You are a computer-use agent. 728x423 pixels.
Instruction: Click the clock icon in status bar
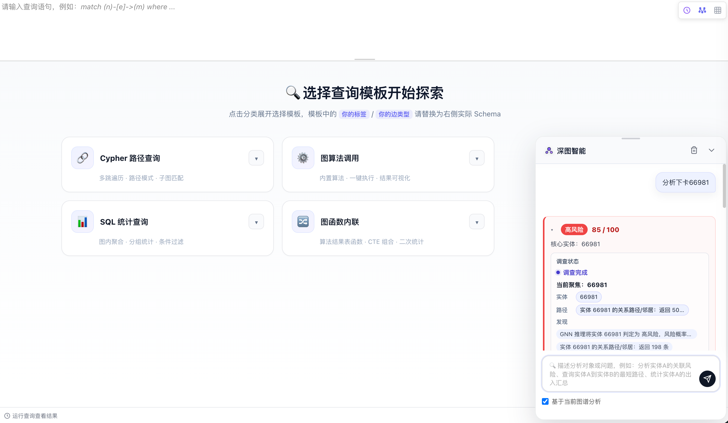click(7, 416)
